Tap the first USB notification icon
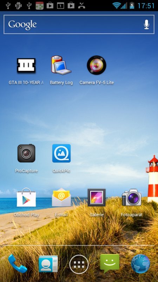158x282 pixels. tap(8, 6)
